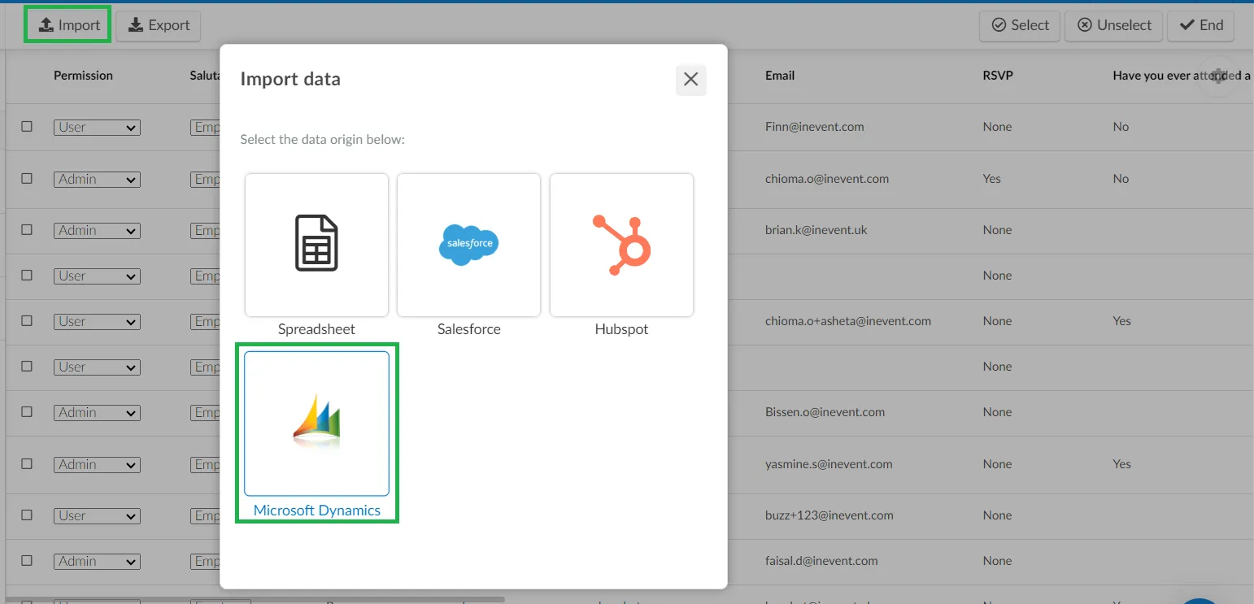
Task: Tick the chioma.o+asheta@inevent.com row checkbox
Action: point(27,321)
